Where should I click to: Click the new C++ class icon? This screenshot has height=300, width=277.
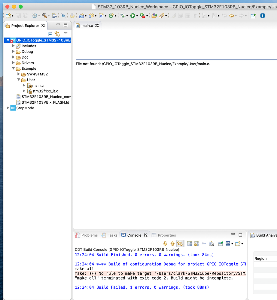coord(111,16)
